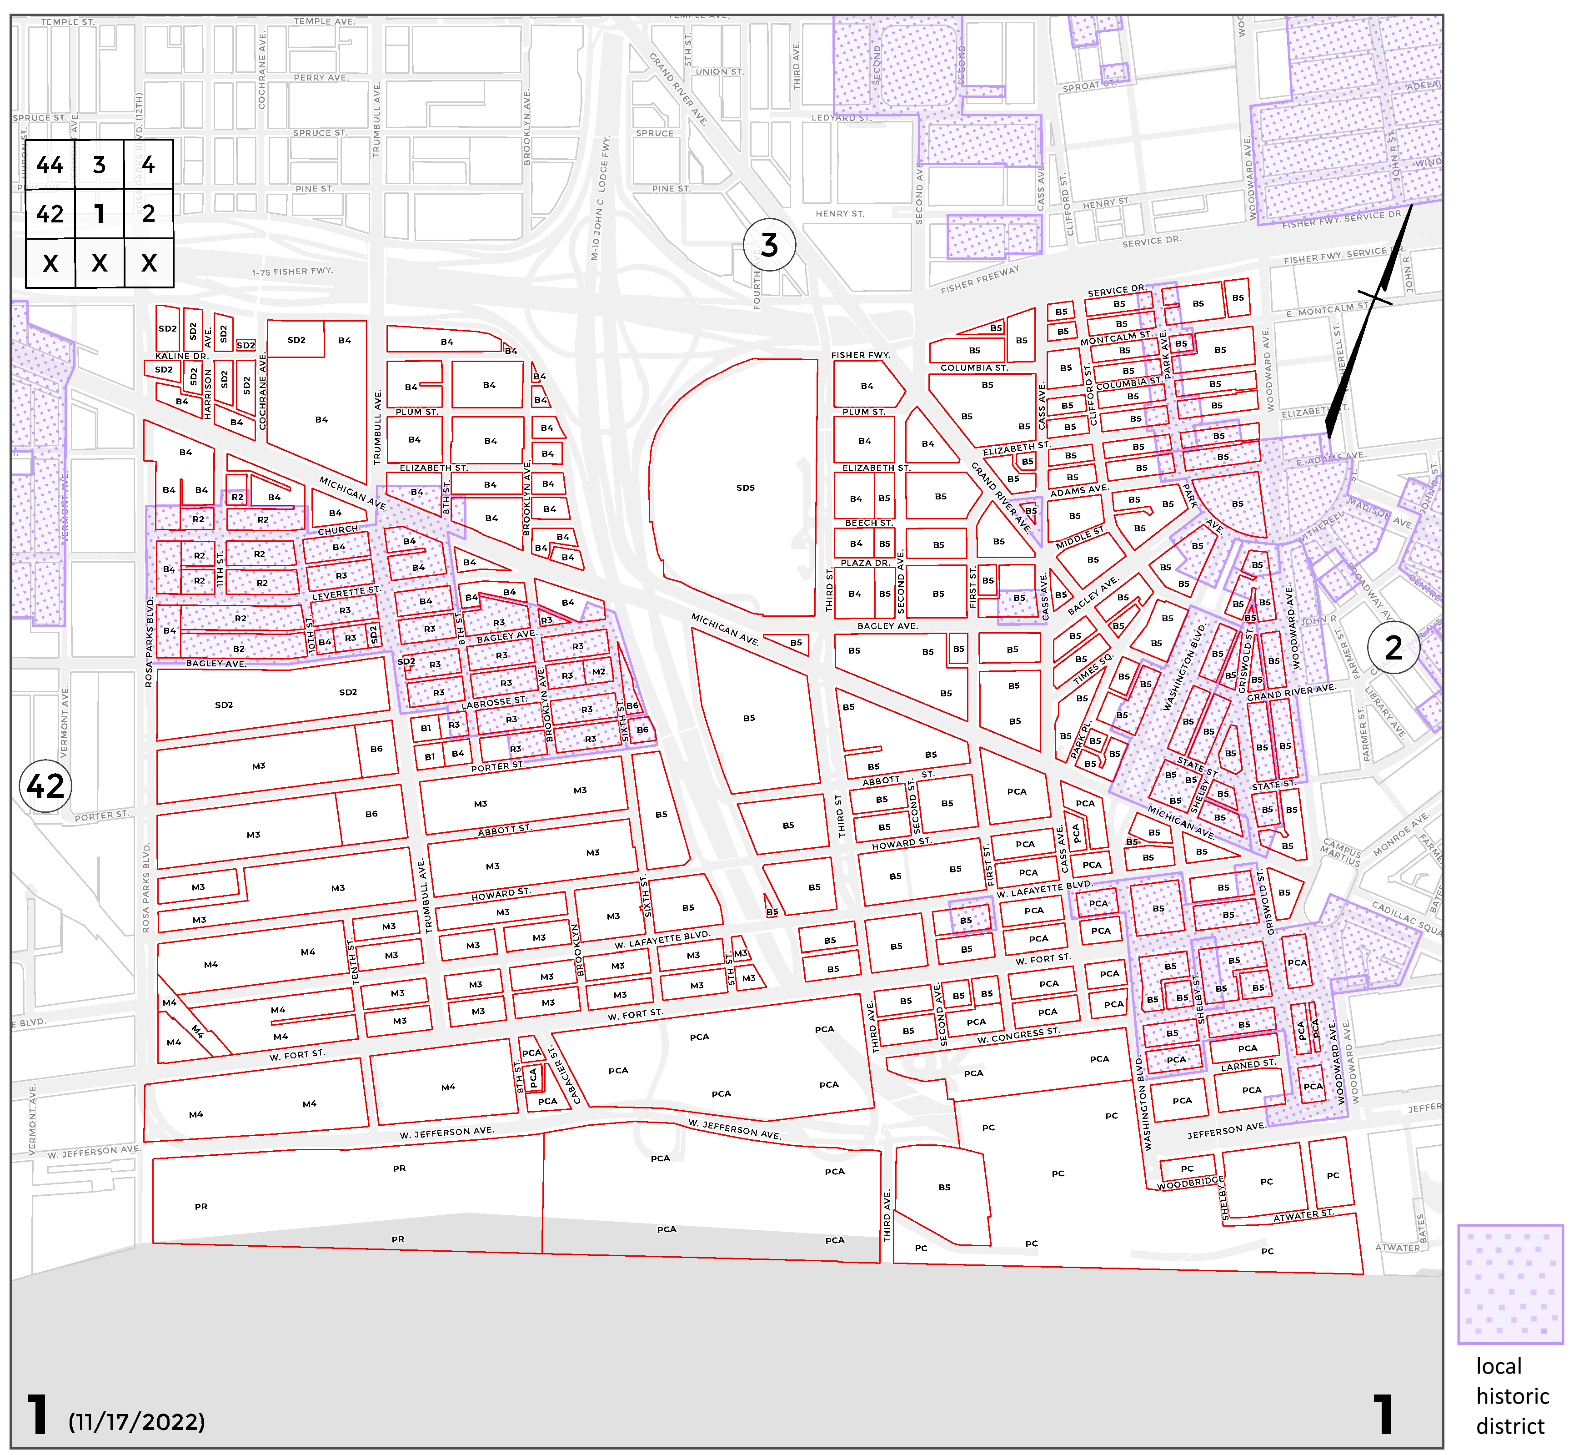
Task: Select cell 1 in index grid
Action: click(99, 213)
